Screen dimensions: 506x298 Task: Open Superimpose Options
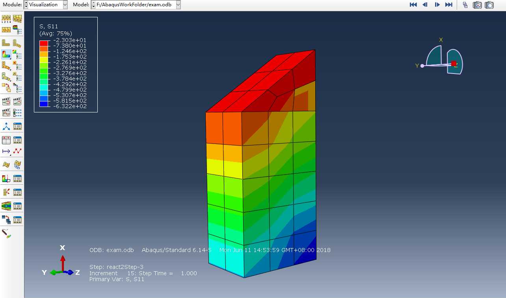17,87
